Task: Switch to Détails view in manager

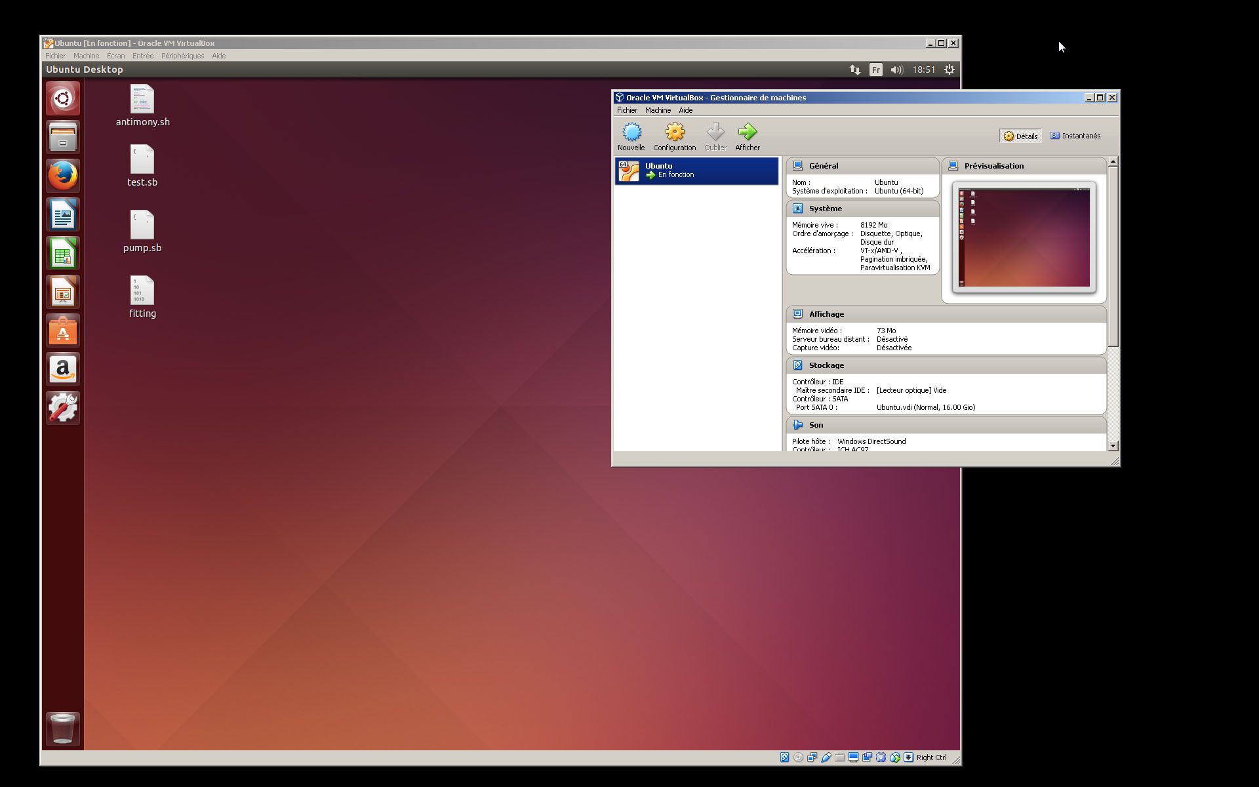Action: click(x=1021, y=136)
